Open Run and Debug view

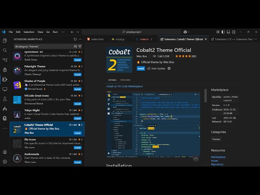pyautogui.click(x=5, y=70)
